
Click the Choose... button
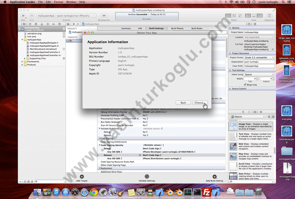[200, 103]
